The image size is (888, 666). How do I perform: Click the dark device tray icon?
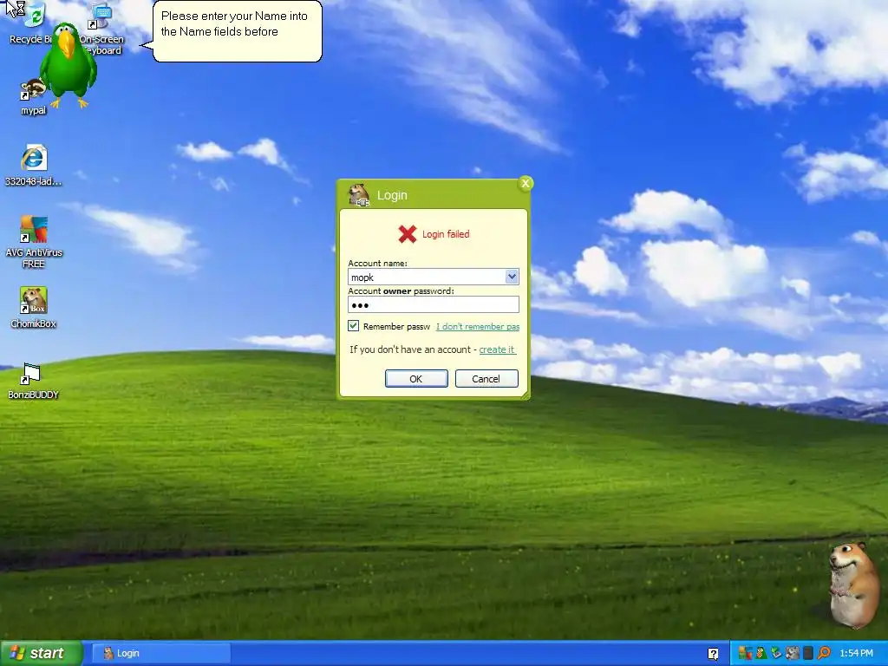click(x=808, y=653)
